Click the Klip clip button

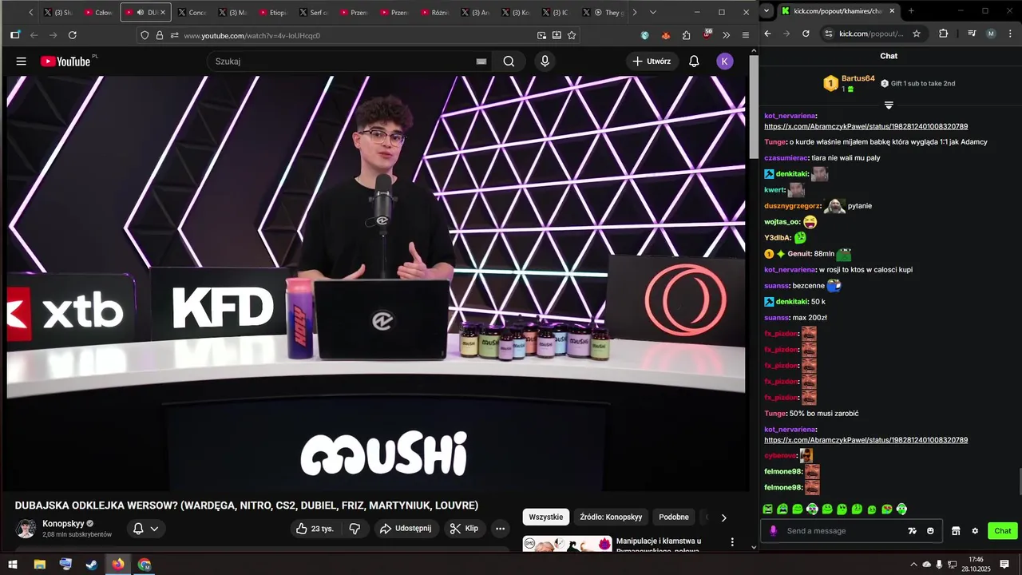(x=464, y=529)
